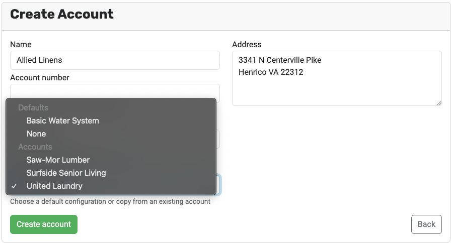Click the Henrico VA 22312 address line
Image resolution: width=453 pixels, height=243 pixels.
click(271, 72)
